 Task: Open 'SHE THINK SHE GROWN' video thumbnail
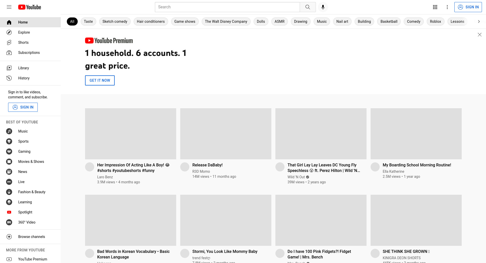[416, 220]
